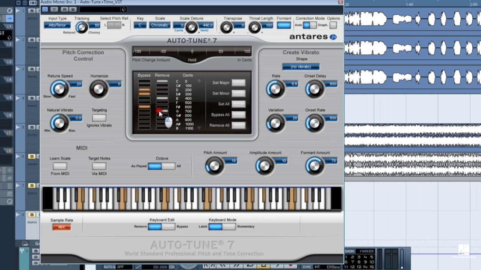481x270 pixels.
Task: Click the Variation knob
Action: tap(275, 123)
